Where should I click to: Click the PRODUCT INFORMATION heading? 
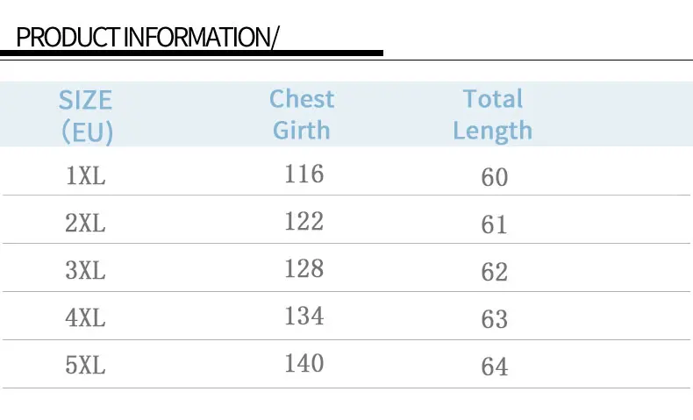(x=147, y=38)
